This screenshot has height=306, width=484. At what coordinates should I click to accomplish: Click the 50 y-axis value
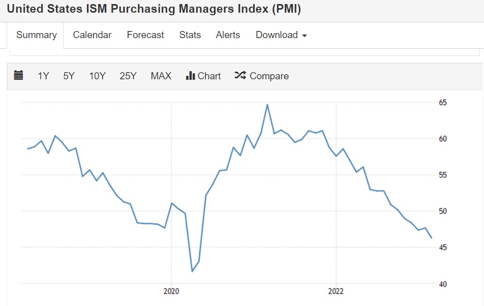coord(443,211)
